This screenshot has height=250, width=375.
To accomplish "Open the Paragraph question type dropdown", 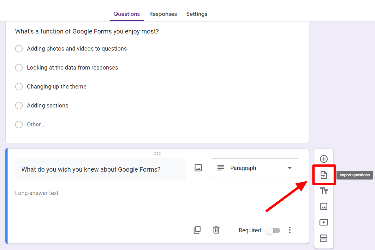I will (x=255, y=168).
